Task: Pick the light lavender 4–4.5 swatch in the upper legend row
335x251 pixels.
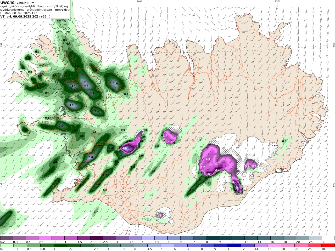Action: click(x=148, y=238)
